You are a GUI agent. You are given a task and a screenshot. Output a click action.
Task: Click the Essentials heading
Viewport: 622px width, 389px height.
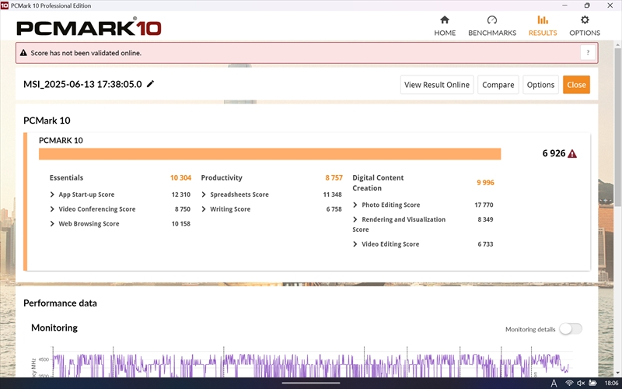(66, 178)
